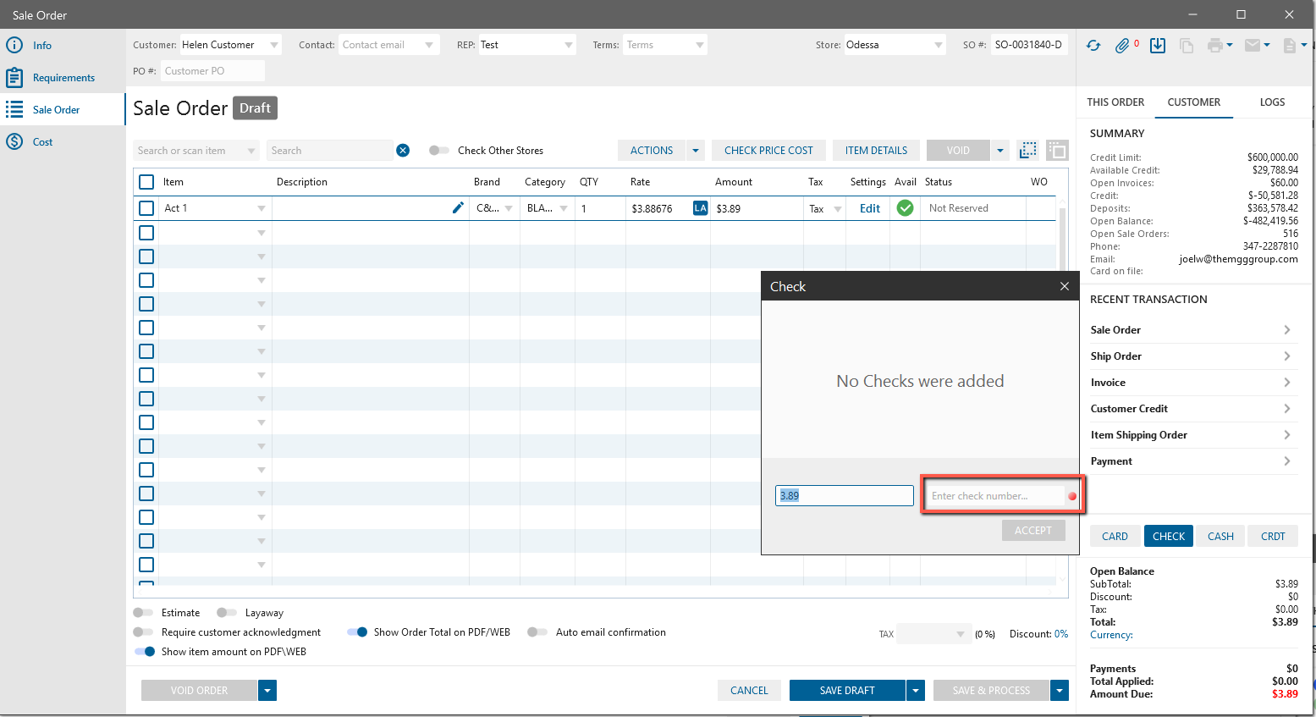Image resolution: width=1316 pixels, height=717 pixels.
Task: Click Edit link in Settings column
Action: (x=870, y=208)
